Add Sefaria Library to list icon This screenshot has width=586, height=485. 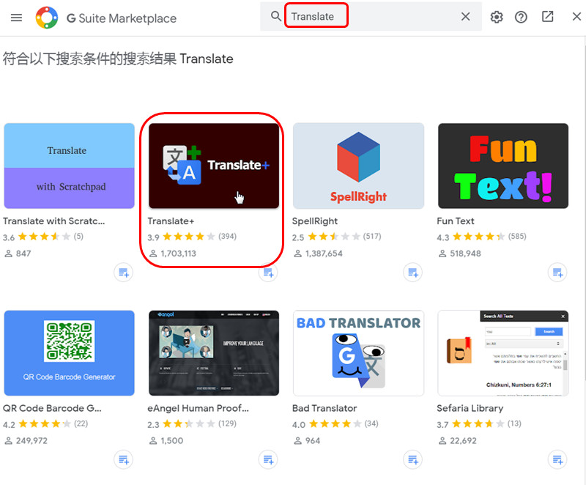tap(557, 459)
